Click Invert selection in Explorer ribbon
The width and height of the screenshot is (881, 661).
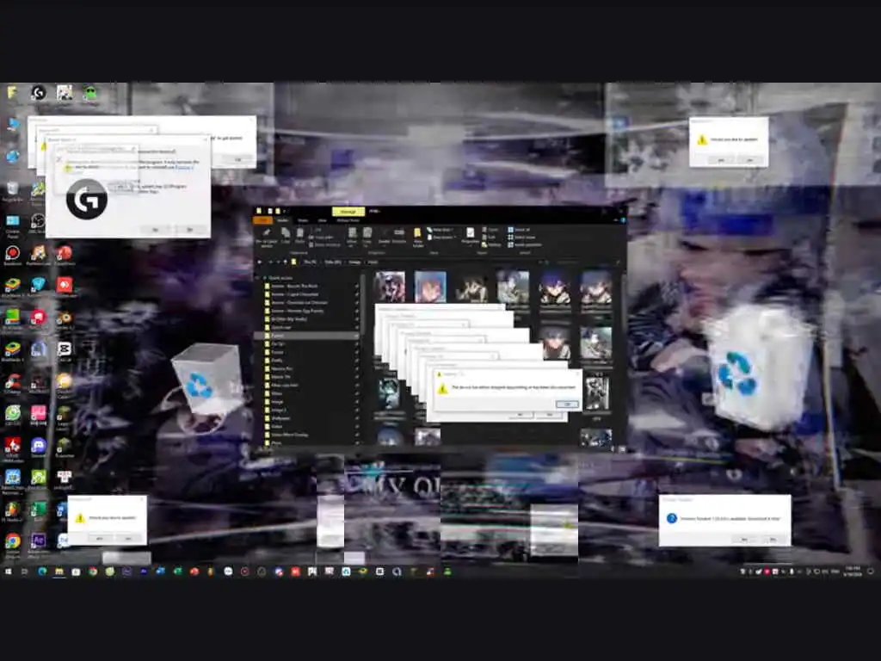click(524, 244)
